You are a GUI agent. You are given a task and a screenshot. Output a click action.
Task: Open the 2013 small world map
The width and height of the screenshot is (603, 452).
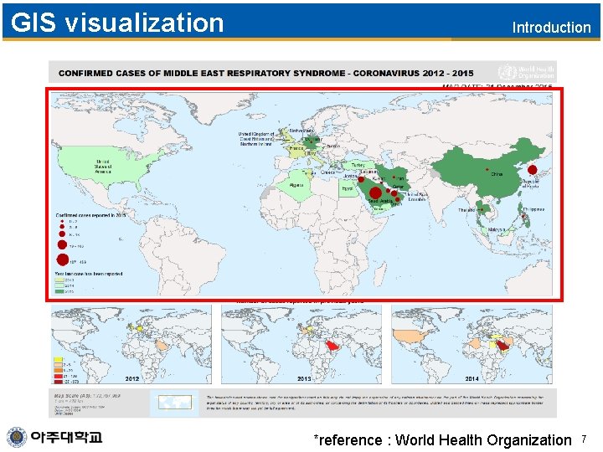(x=301, y=345)
